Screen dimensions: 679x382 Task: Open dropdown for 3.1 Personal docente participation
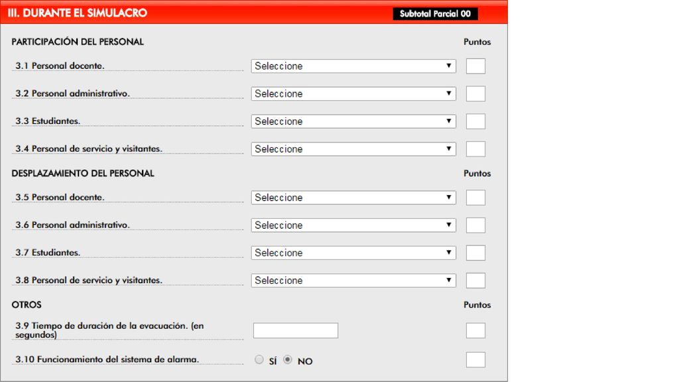[x=353, y=66]
